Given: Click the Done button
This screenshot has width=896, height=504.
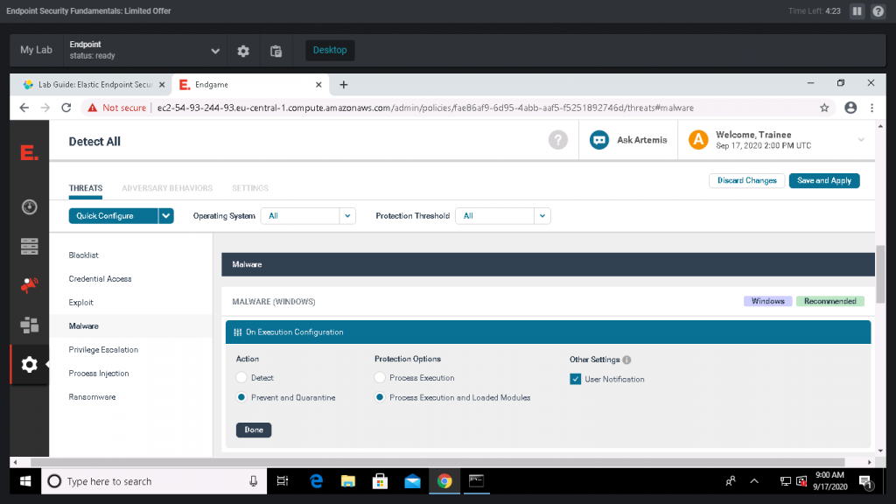Looking at the screenshot, I should click(254, 430).
